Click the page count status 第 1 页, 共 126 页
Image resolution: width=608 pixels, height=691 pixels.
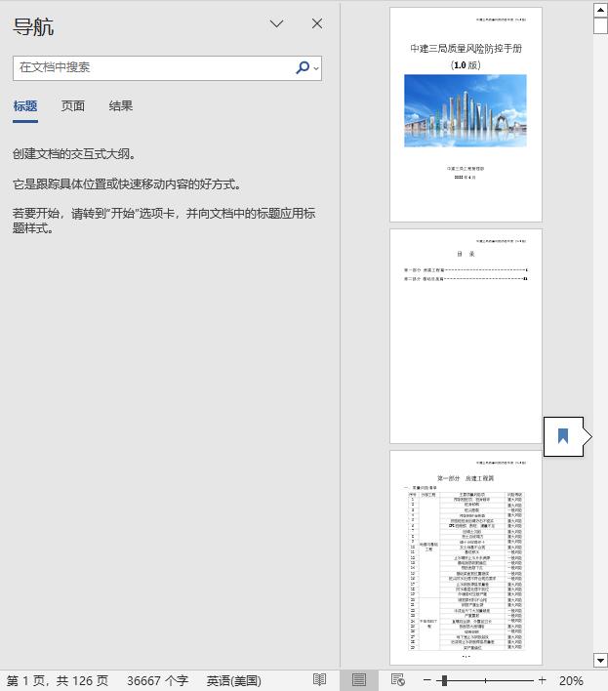point(58,680)
